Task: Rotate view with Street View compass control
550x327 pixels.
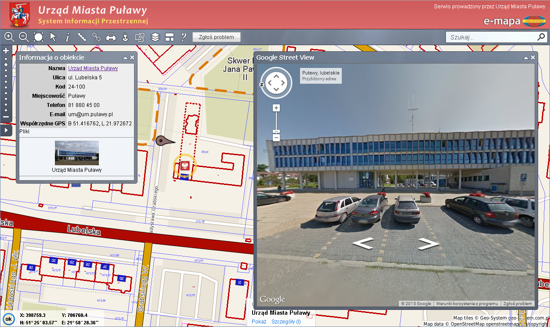Action: pyautogui.click(x=276, y=82)
